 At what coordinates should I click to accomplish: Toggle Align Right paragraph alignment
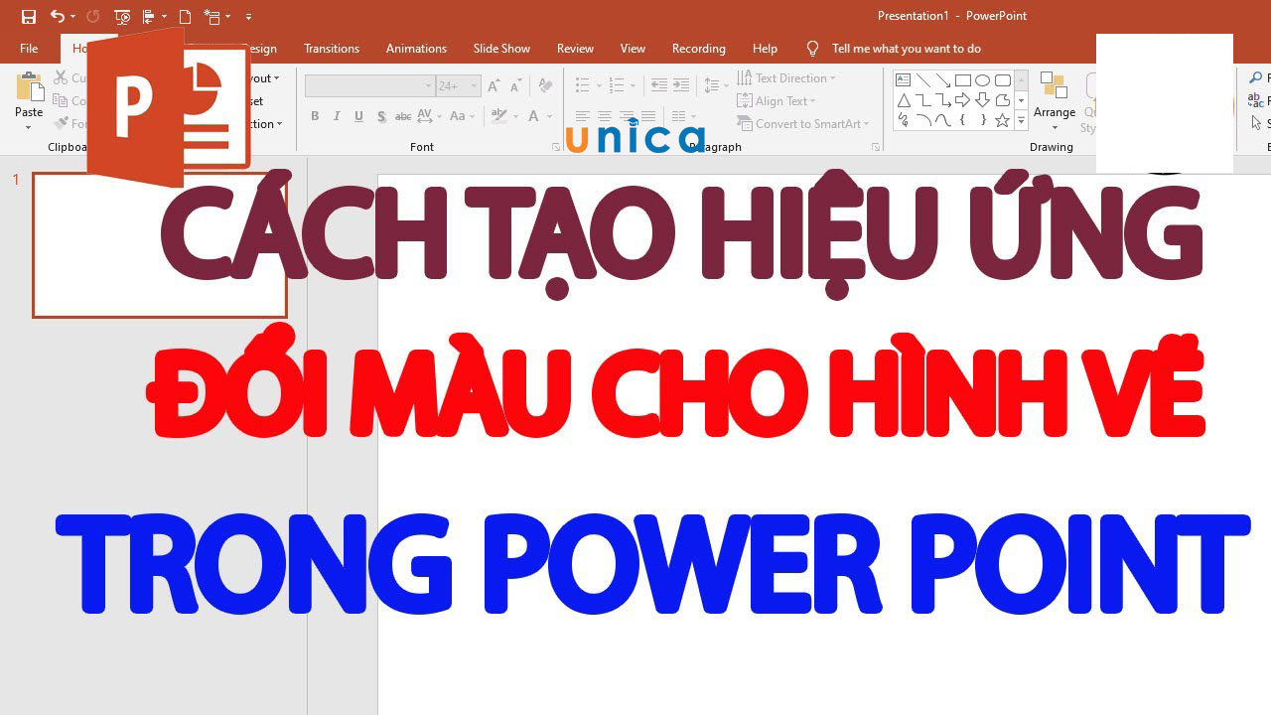click(627, 116)
